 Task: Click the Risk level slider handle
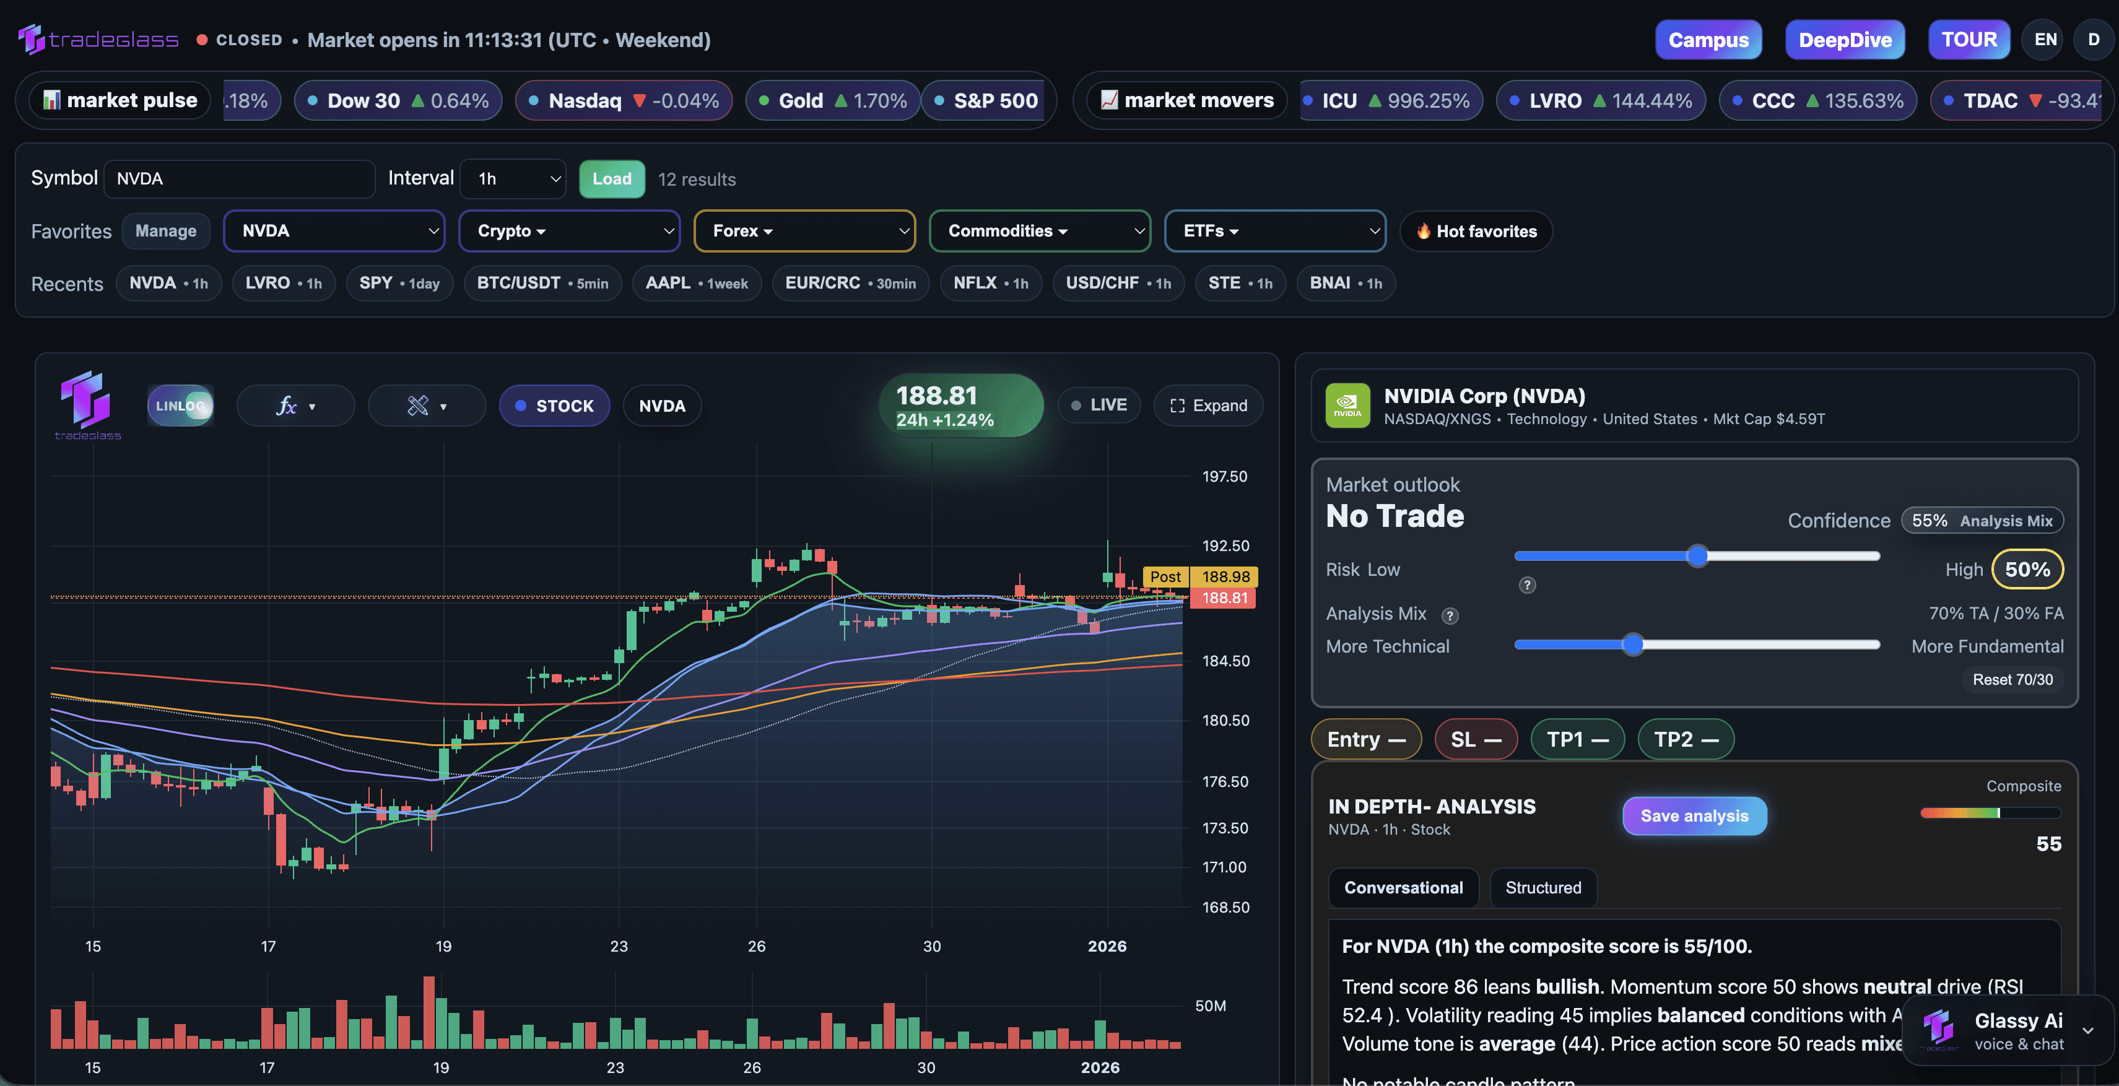[x=1697, y=556]
